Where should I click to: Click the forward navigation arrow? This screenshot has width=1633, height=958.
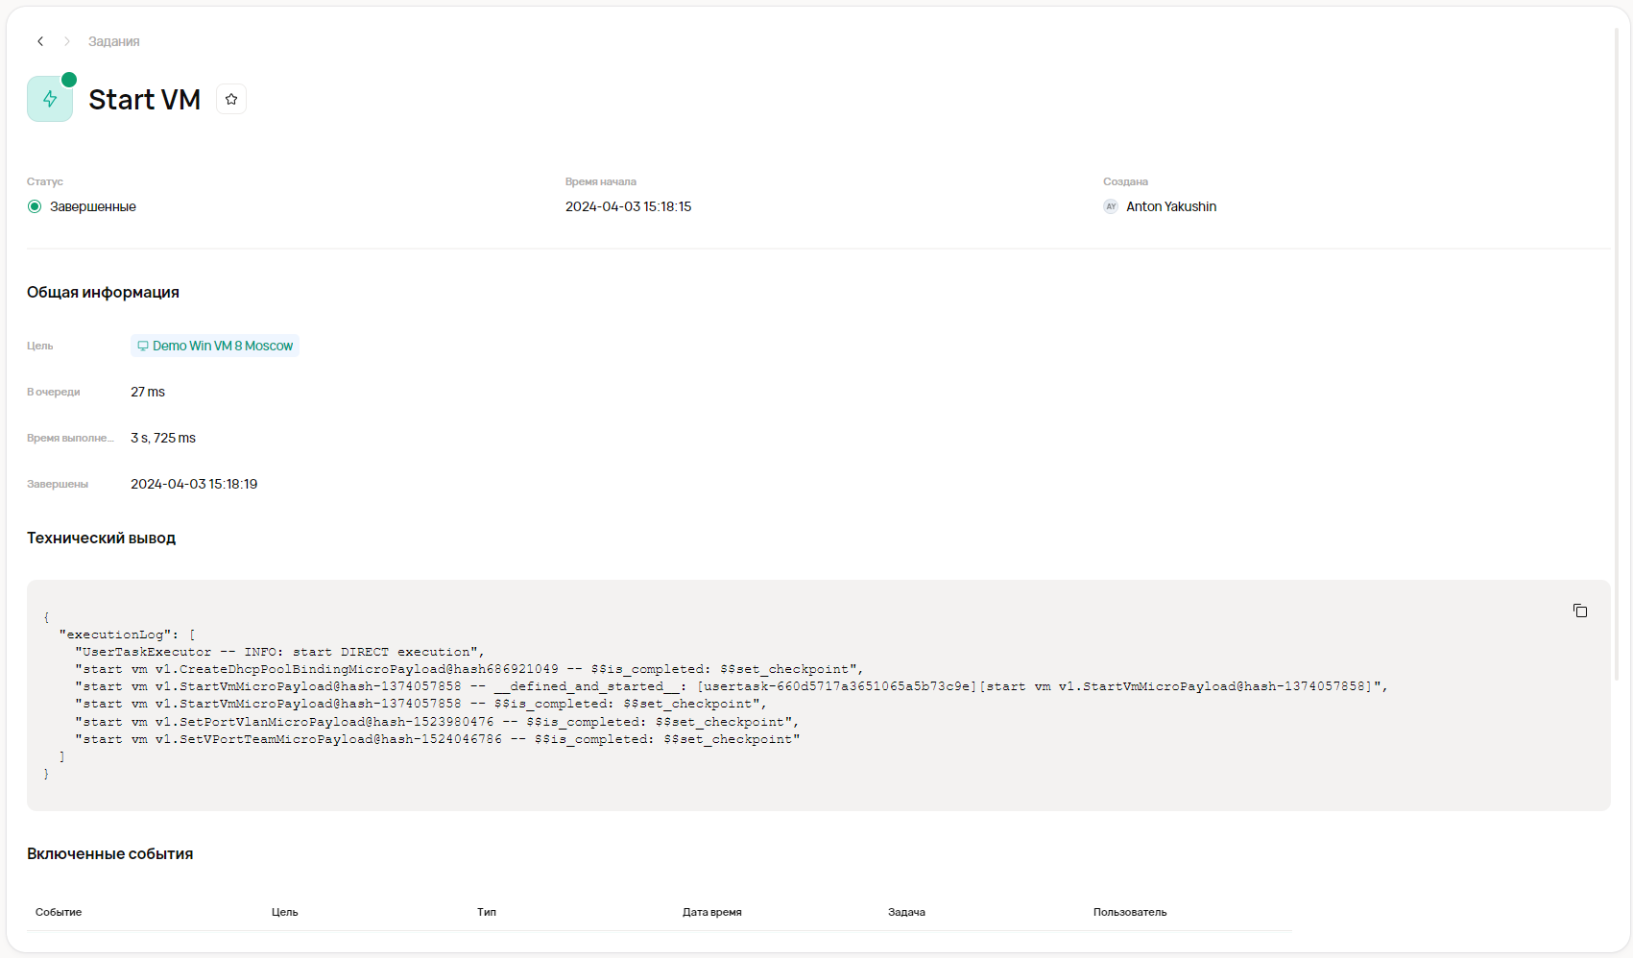(67, 41)
